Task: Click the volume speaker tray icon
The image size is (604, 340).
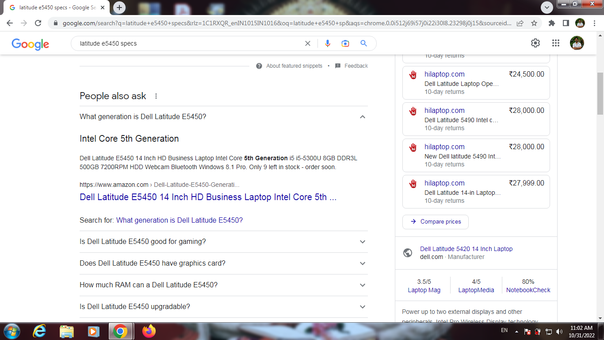Action: tap(559, 331)
